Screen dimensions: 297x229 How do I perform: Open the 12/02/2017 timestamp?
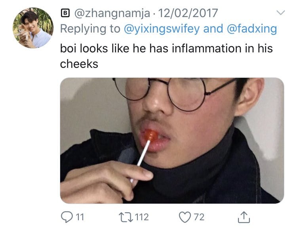pos(188,13)
